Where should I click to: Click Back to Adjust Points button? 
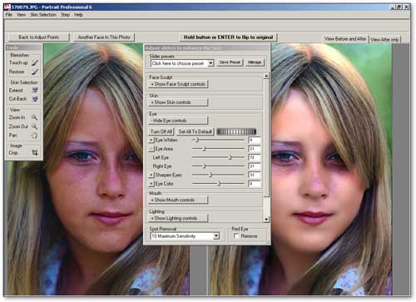pyautogui.click(x=38, y=37)
